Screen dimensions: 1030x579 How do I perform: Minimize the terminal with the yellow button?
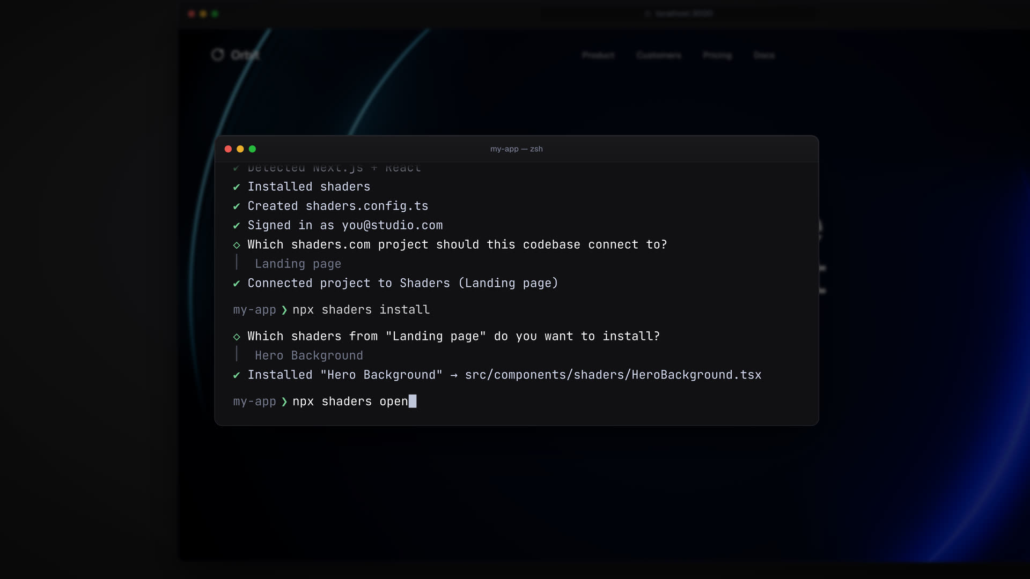click(x=240, y=149)
